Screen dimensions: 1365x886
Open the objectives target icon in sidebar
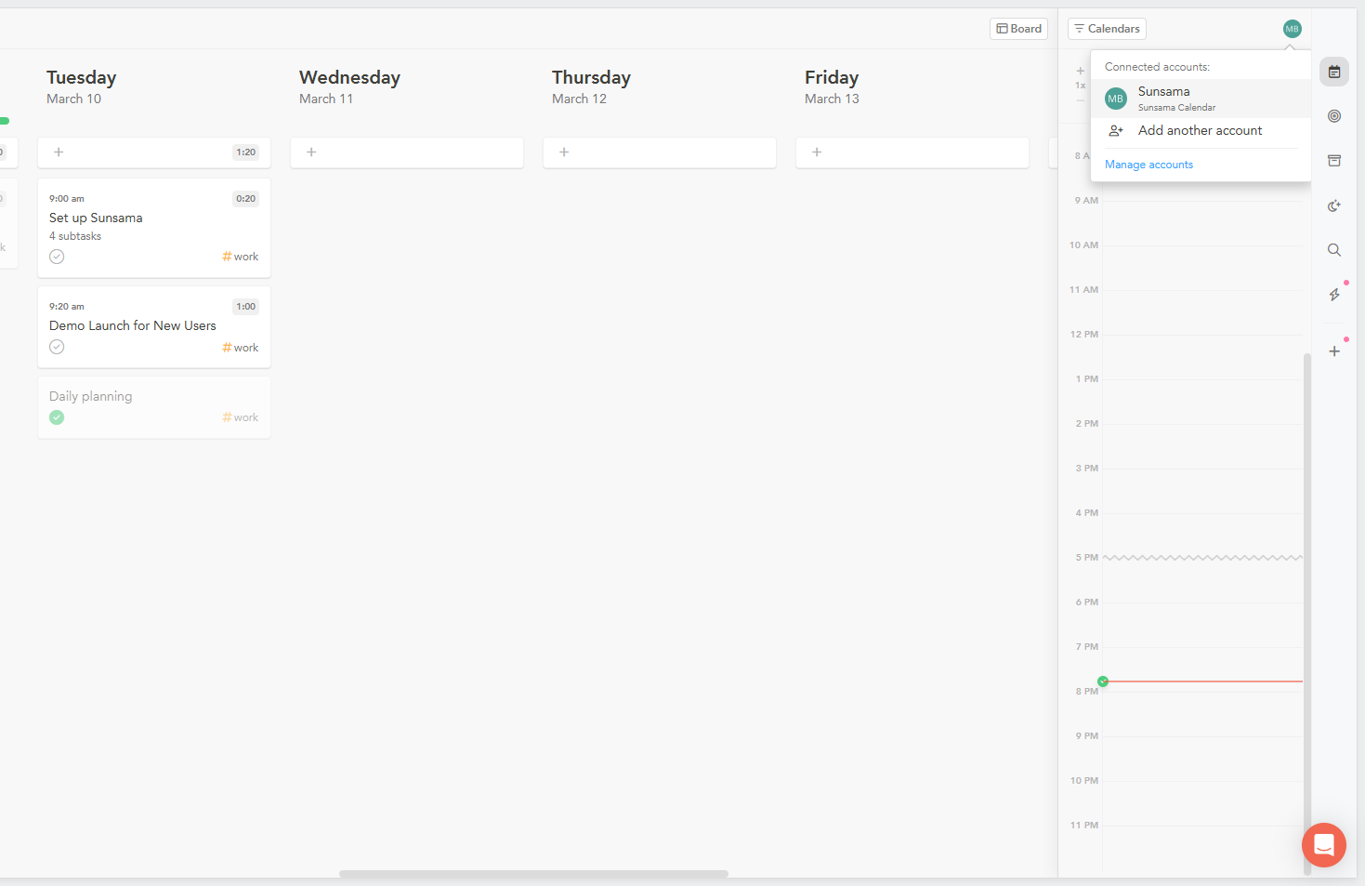(x=1334, y=116)
